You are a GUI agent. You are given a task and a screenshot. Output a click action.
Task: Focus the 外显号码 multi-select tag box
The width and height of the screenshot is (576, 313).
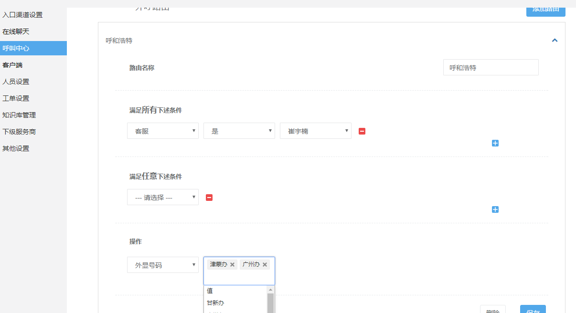point(239,271)
